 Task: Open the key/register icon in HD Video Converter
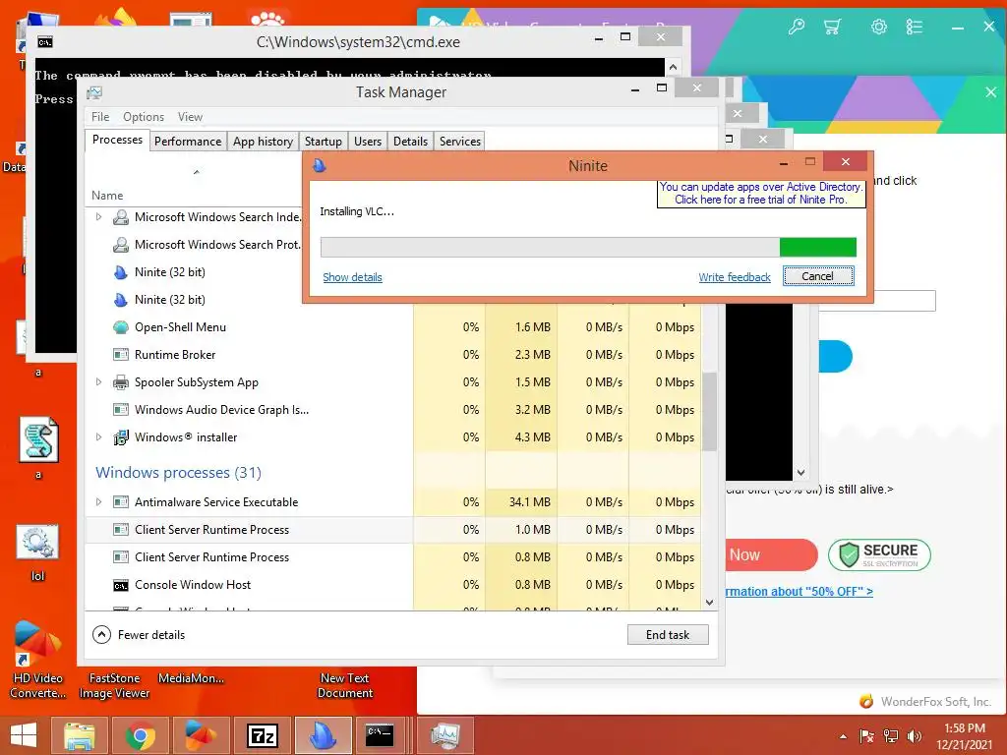[797, 27]
